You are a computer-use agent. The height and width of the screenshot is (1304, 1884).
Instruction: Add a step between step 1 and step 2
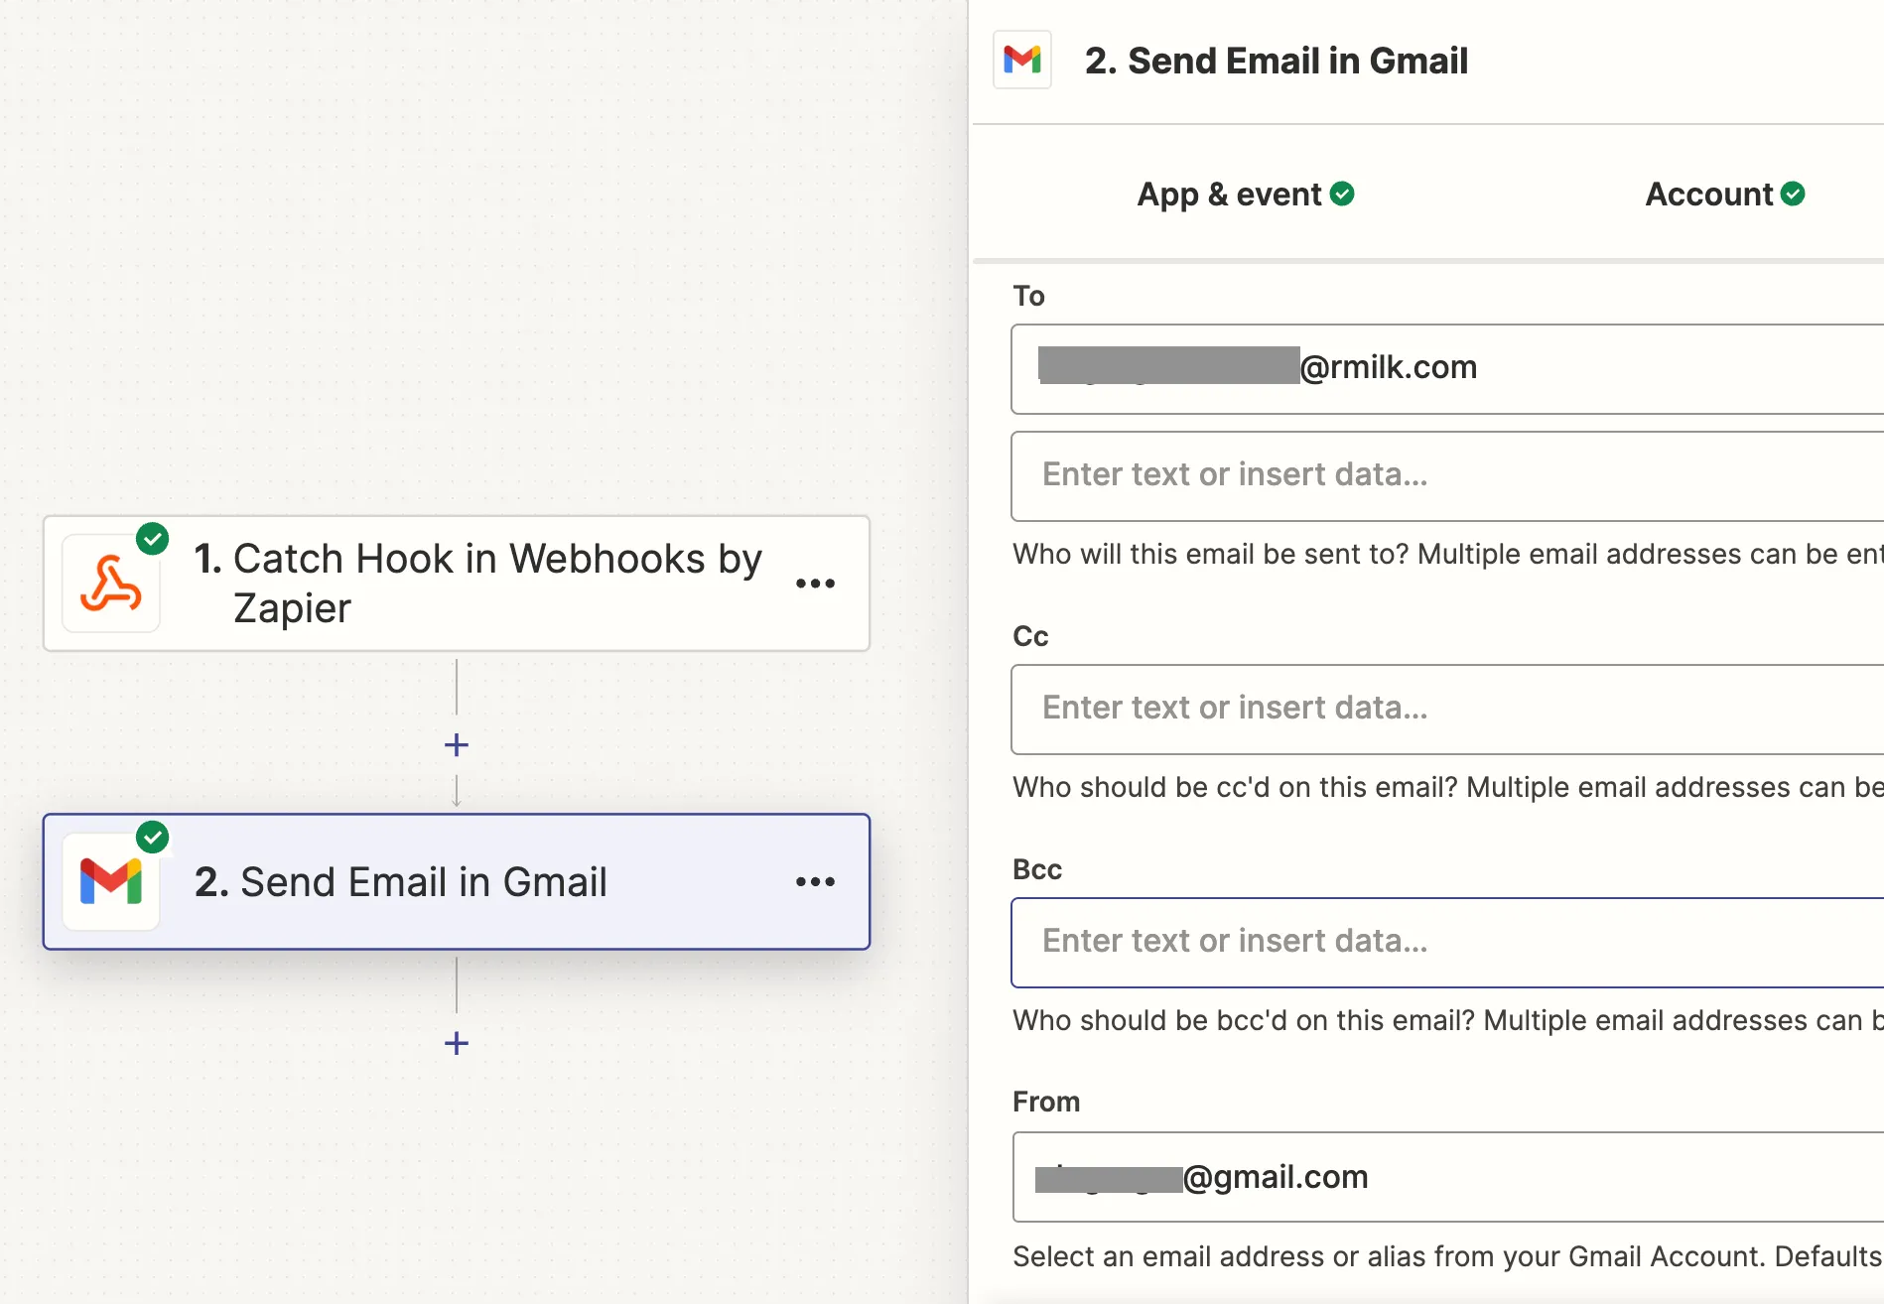(x=457, y=744)
